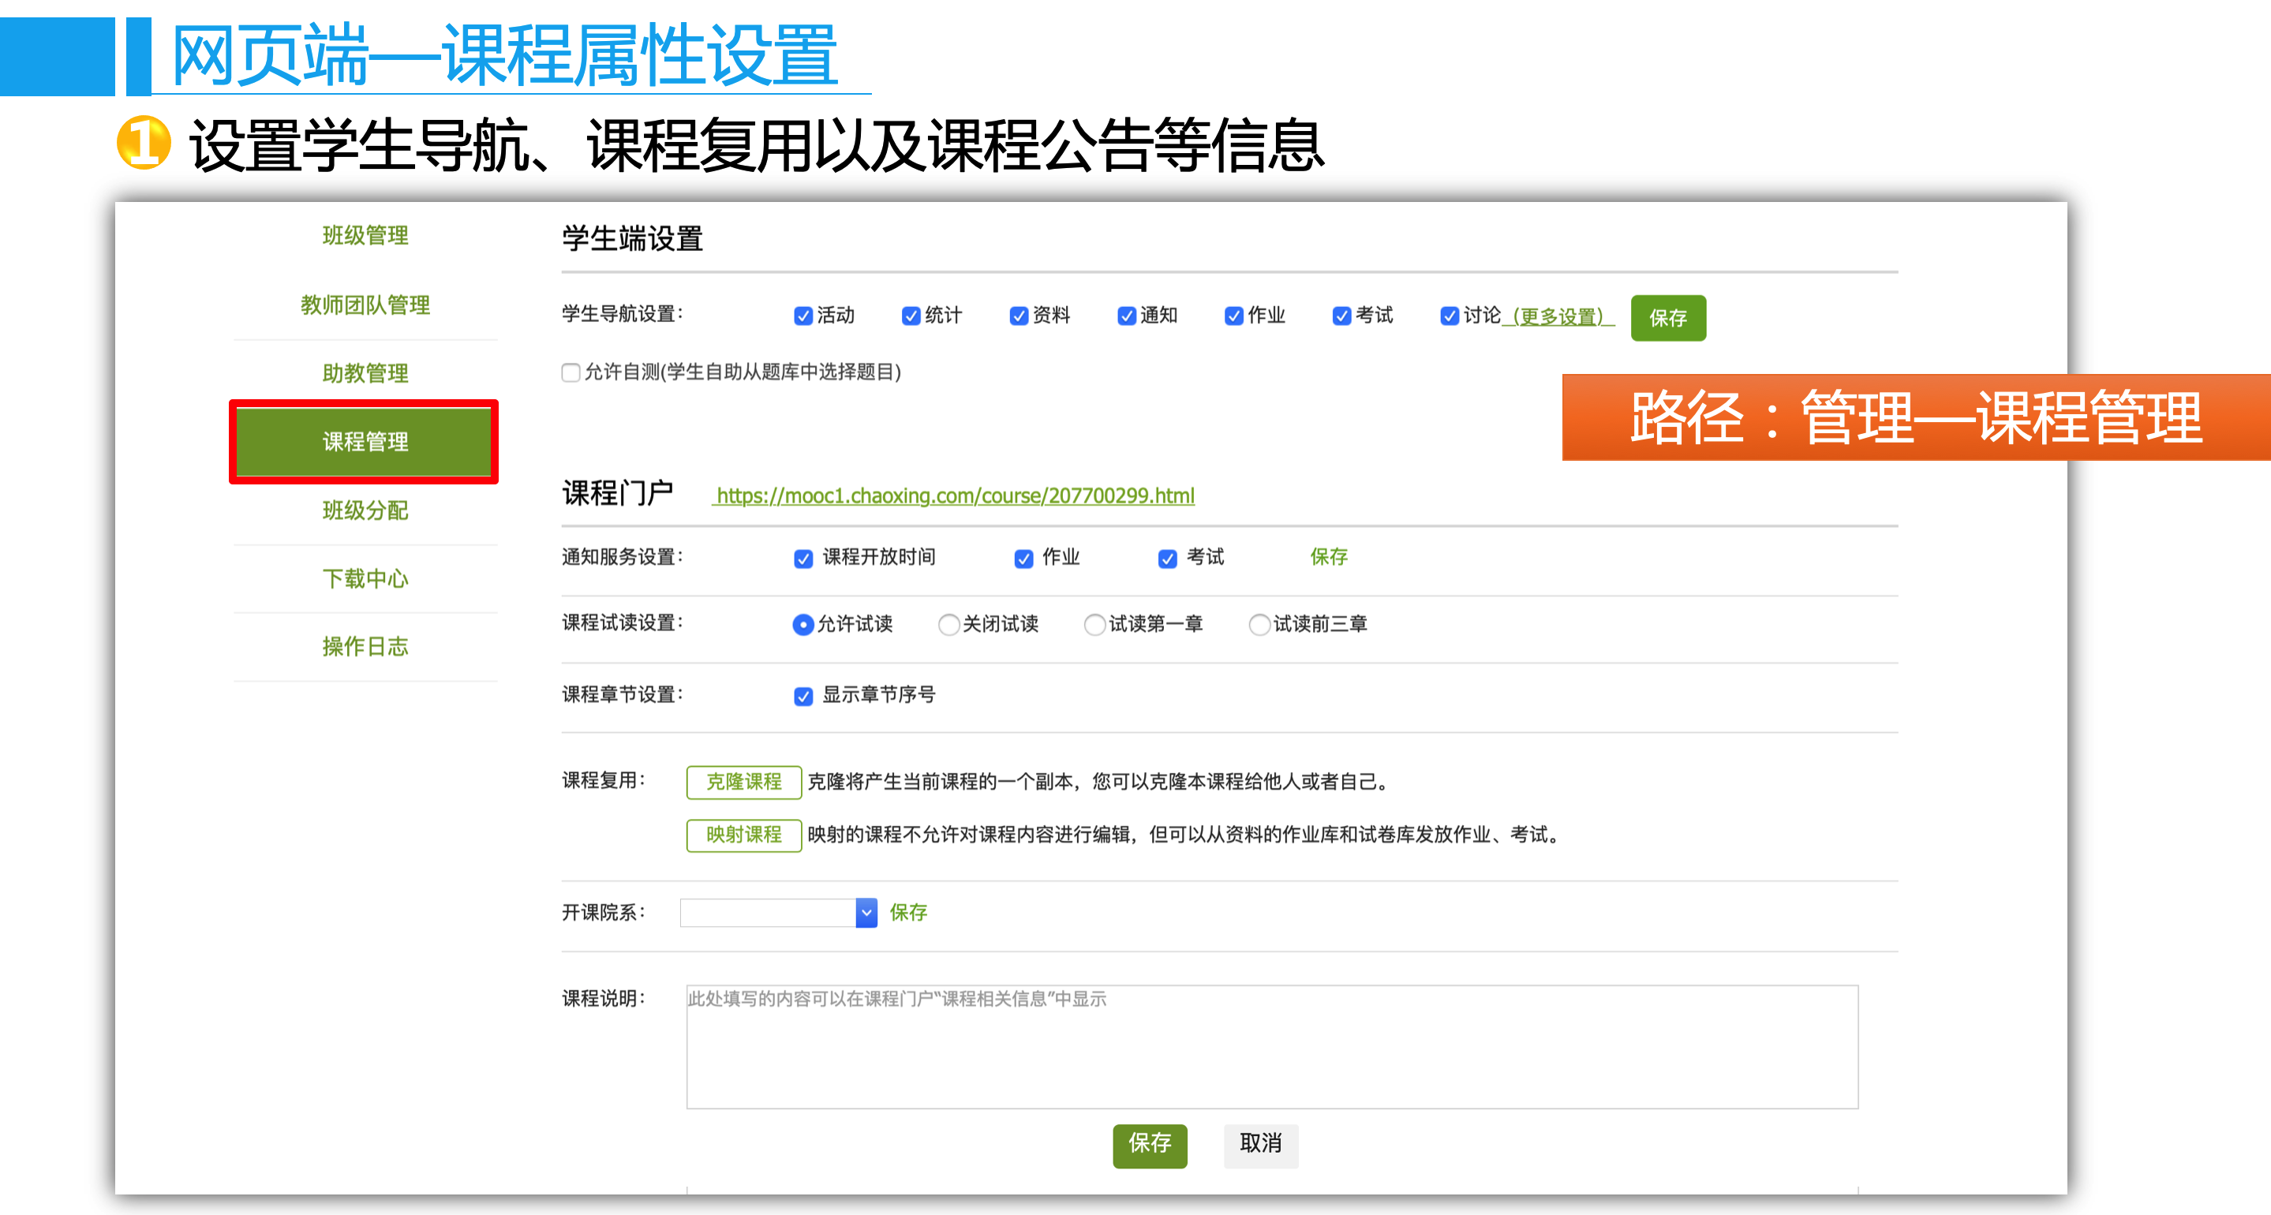Image resolution: width=2271 pixels, height=1215 pixels.
Task: Click 更多设置 link beside 讨论
Action: tap(1558, 316)
